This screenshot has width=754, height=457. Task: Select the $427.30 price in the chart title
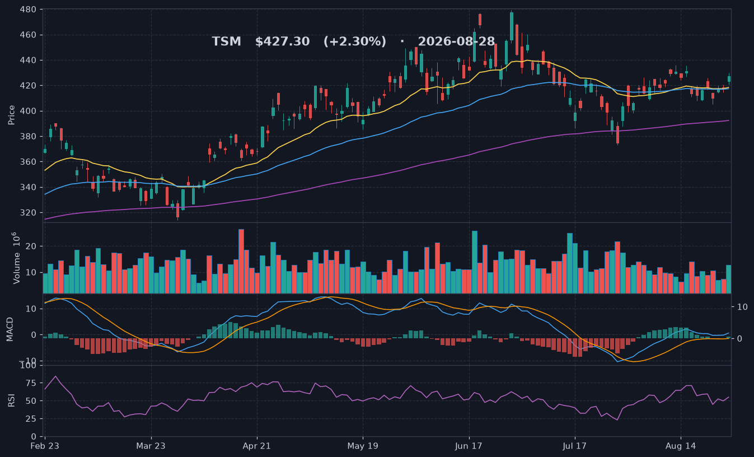click(x=282, y=41)
